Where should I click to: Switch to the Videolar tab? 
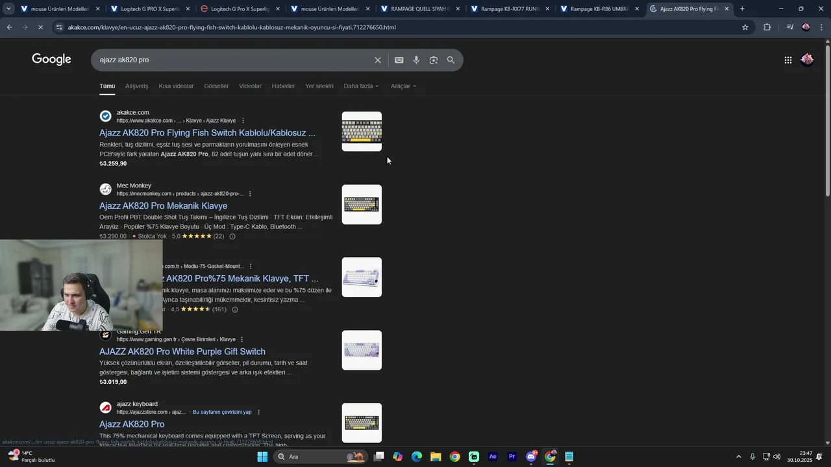pyautogui.click(x=250, y=86)
